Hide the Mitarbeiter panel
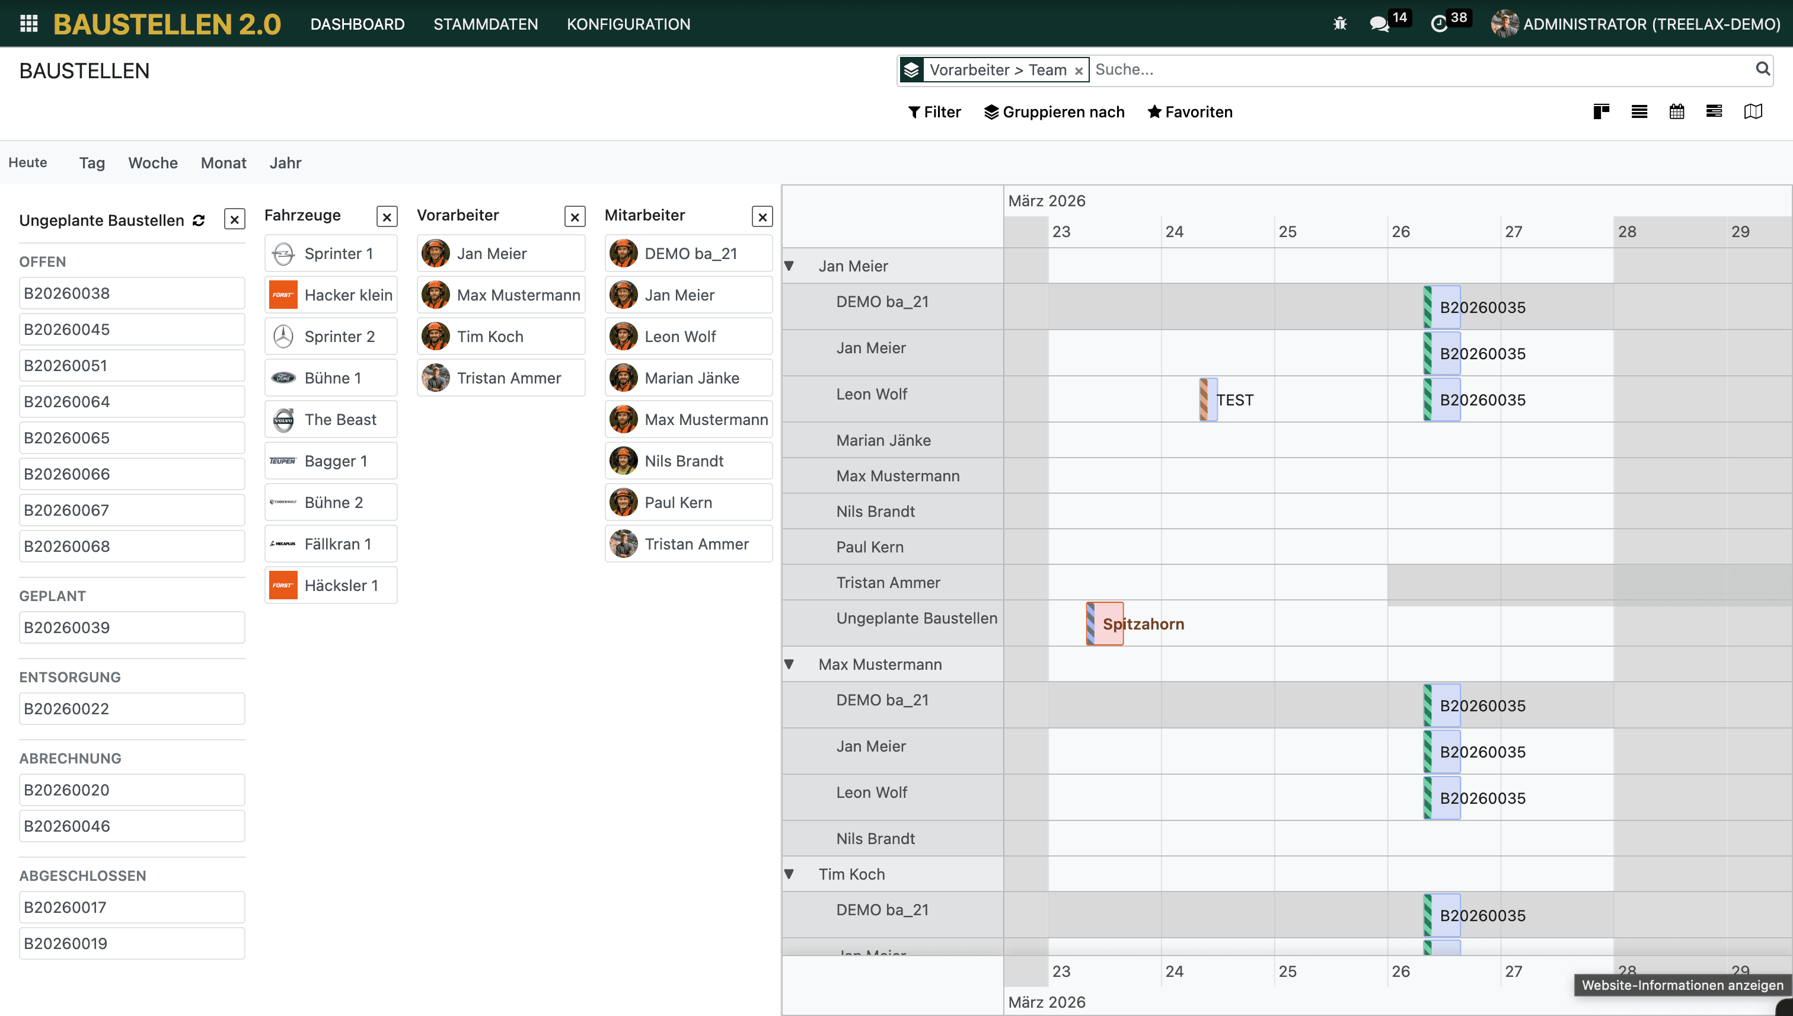The image size is (1793, 1016). 762,217
